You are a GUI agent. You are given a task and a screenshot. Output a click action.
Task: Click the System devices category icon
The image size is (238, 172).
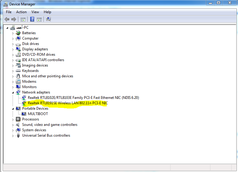point(18,130)
